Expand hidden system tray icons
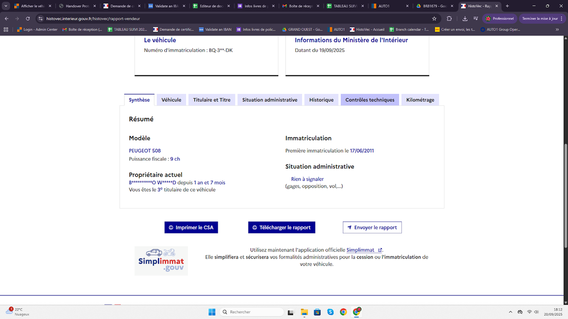Screen dimensions: 568x319 [510, 312]
